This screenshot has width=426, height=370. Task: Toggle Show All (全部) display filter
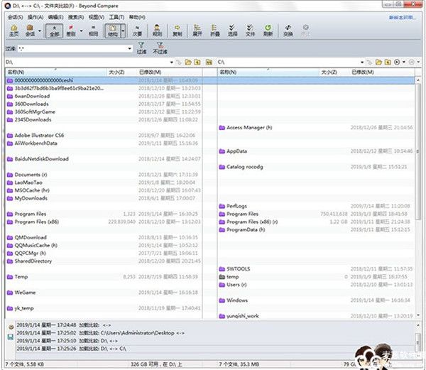pyautogui.click(x=55, y=31)
